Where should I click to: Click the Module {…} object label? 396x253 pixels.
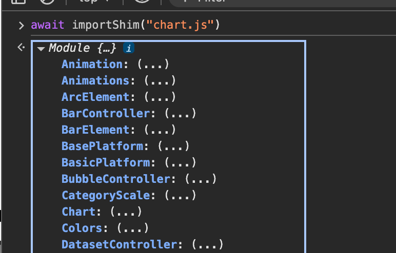[83, 48]
